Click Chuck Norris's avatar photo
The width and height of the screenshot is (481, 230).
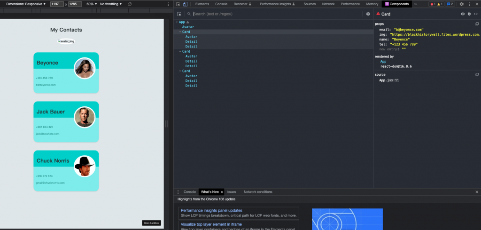[85, 166]
